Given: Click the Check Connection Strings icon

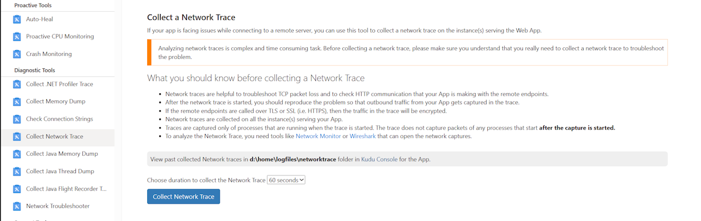Looking at the screenshot, I should click(17, 119).
